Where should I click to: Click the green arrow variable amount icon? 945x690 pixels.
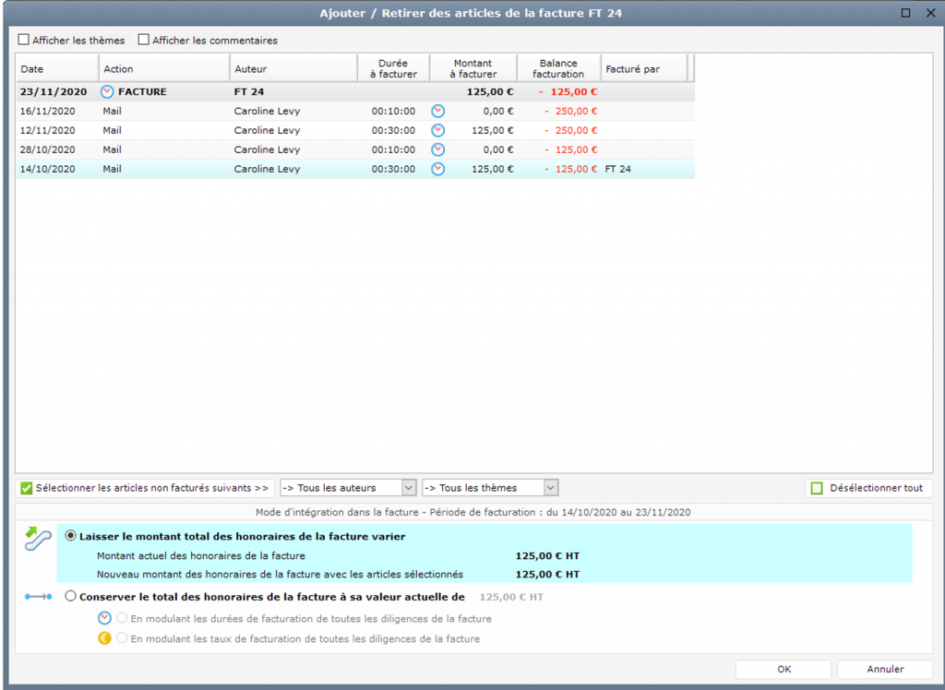click(x=38, y=540)
